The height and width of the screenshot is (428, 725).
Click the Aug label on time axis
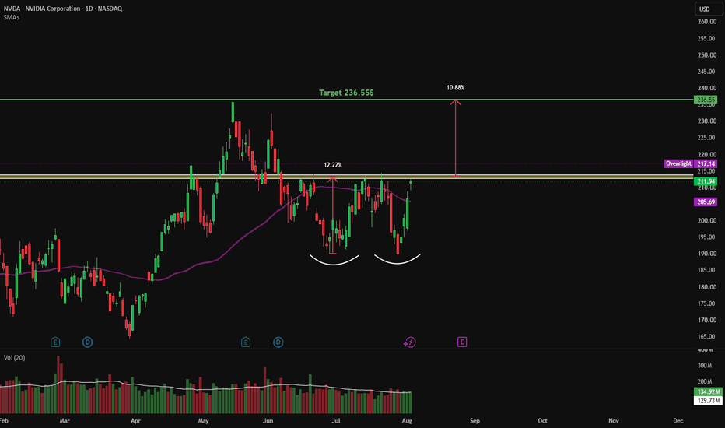pos(407,420)
